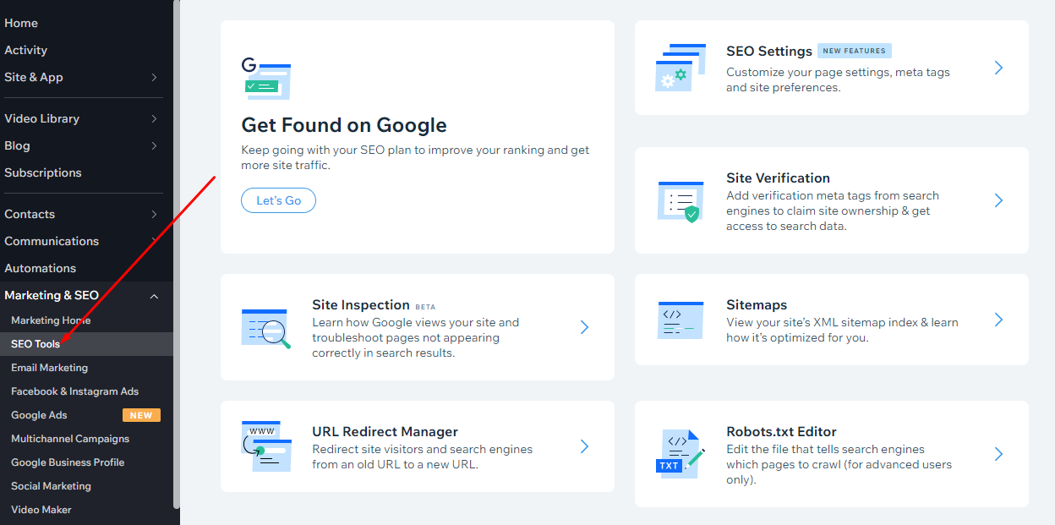Click the Video Library menu label
Viewport: 1055px width, 525px height.
[x=41, y=118]
